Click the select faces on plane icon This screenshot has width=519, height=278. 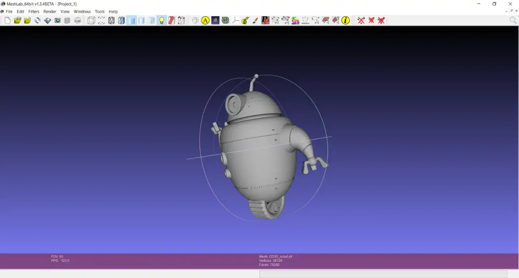point(285,20)
